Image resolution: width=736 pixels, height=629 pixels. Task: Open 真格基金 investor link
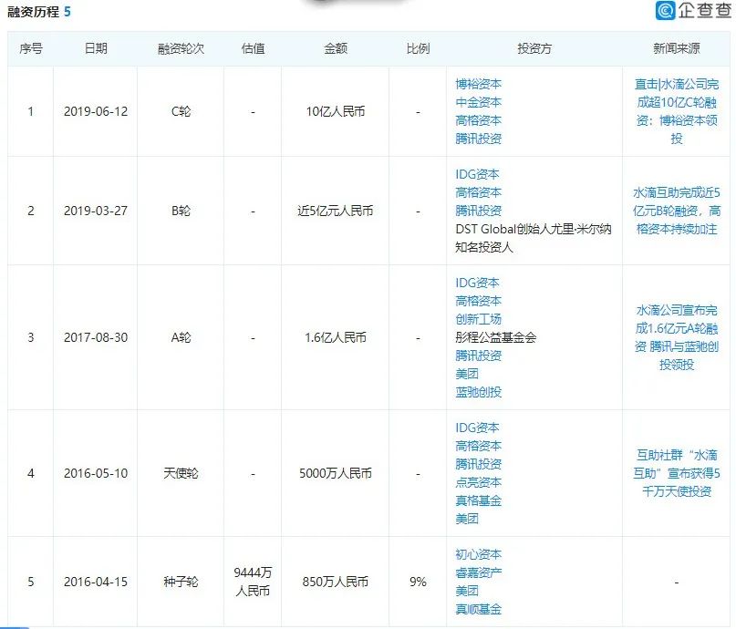pos(478,500)
